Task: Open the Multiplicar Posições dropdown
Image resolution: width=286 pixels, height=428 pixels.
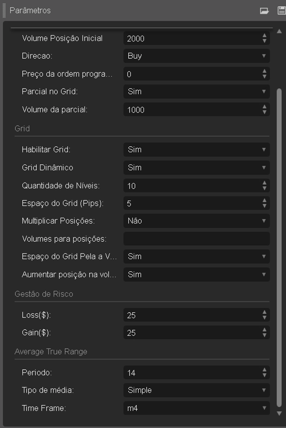Action: click(x=196, y=221)
